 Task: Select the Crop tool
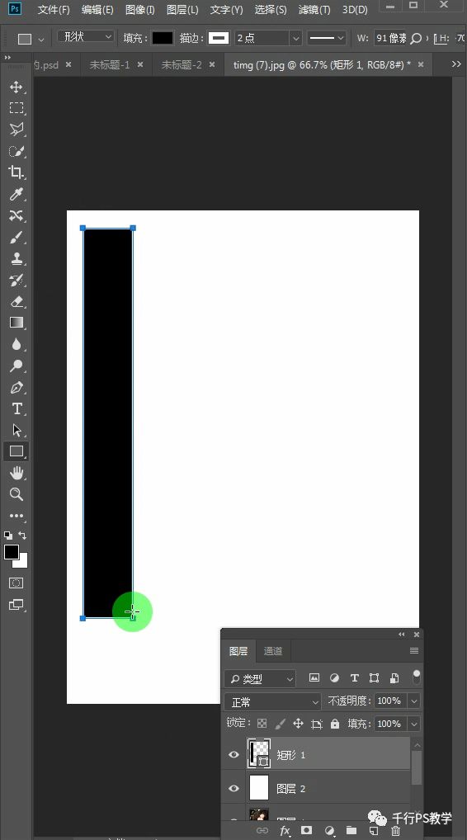coord(16,172)
